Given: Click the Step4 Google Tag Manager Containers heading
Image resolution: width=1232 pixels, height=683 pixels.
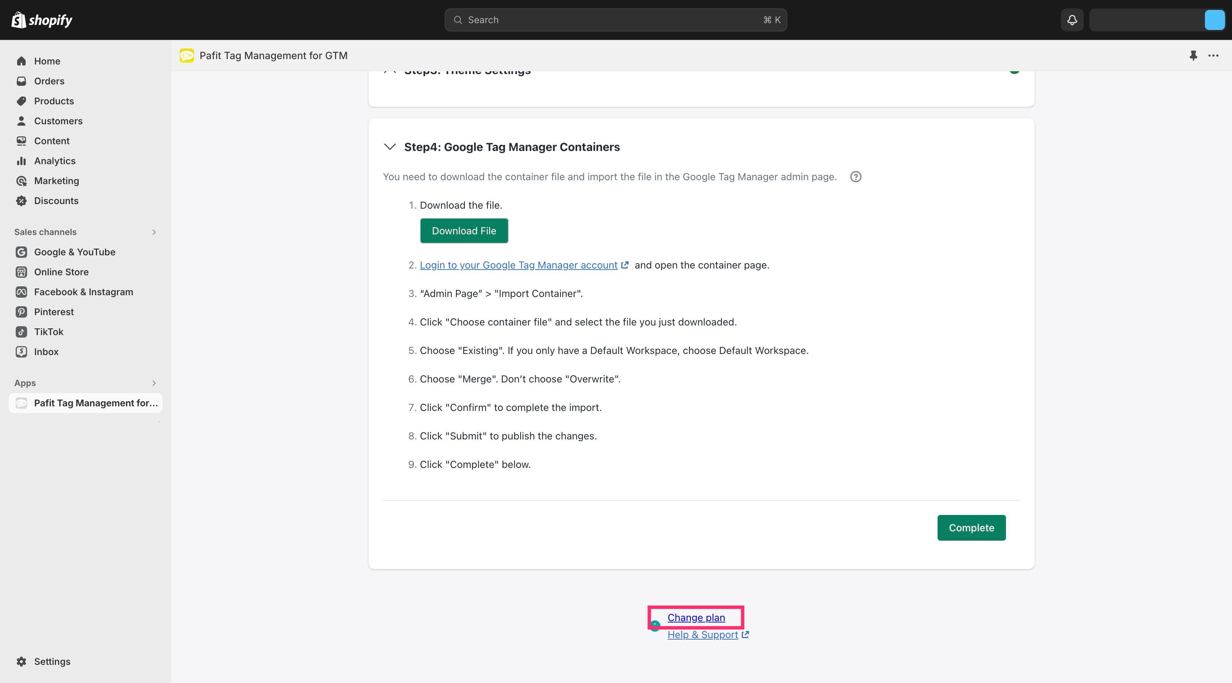Looking at the screenshot, I should point(512,147).
